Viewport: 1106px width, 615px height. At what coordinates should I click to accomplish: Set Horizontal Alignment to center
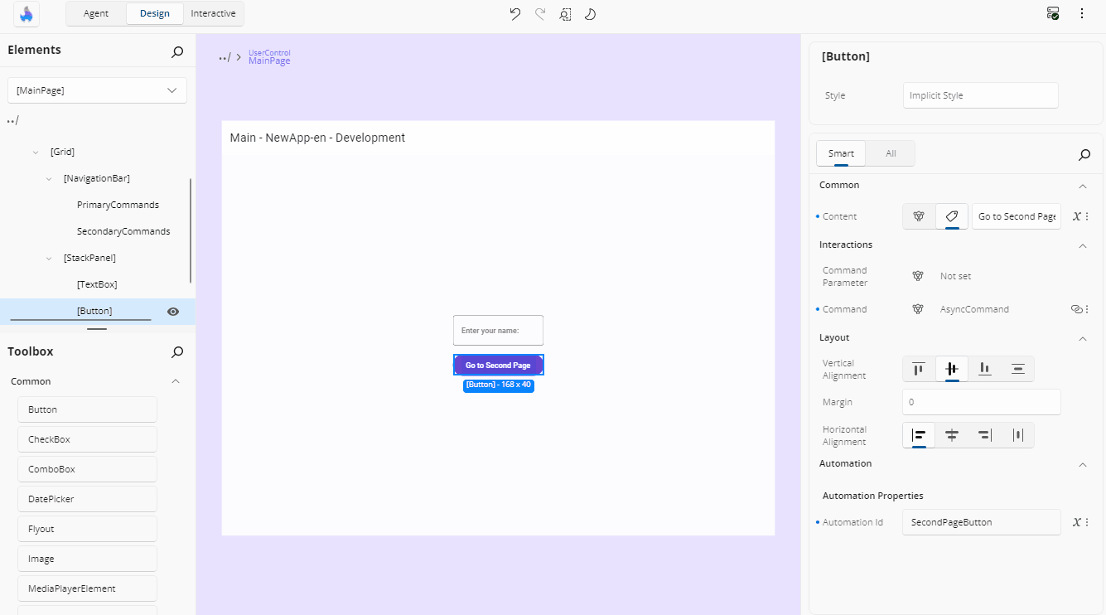point(952,434)
